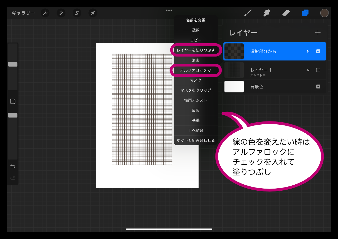The width and height of the screenshot is (338, 239).
Task: Activate the Transform arrow tool
Action: (93, 13)
